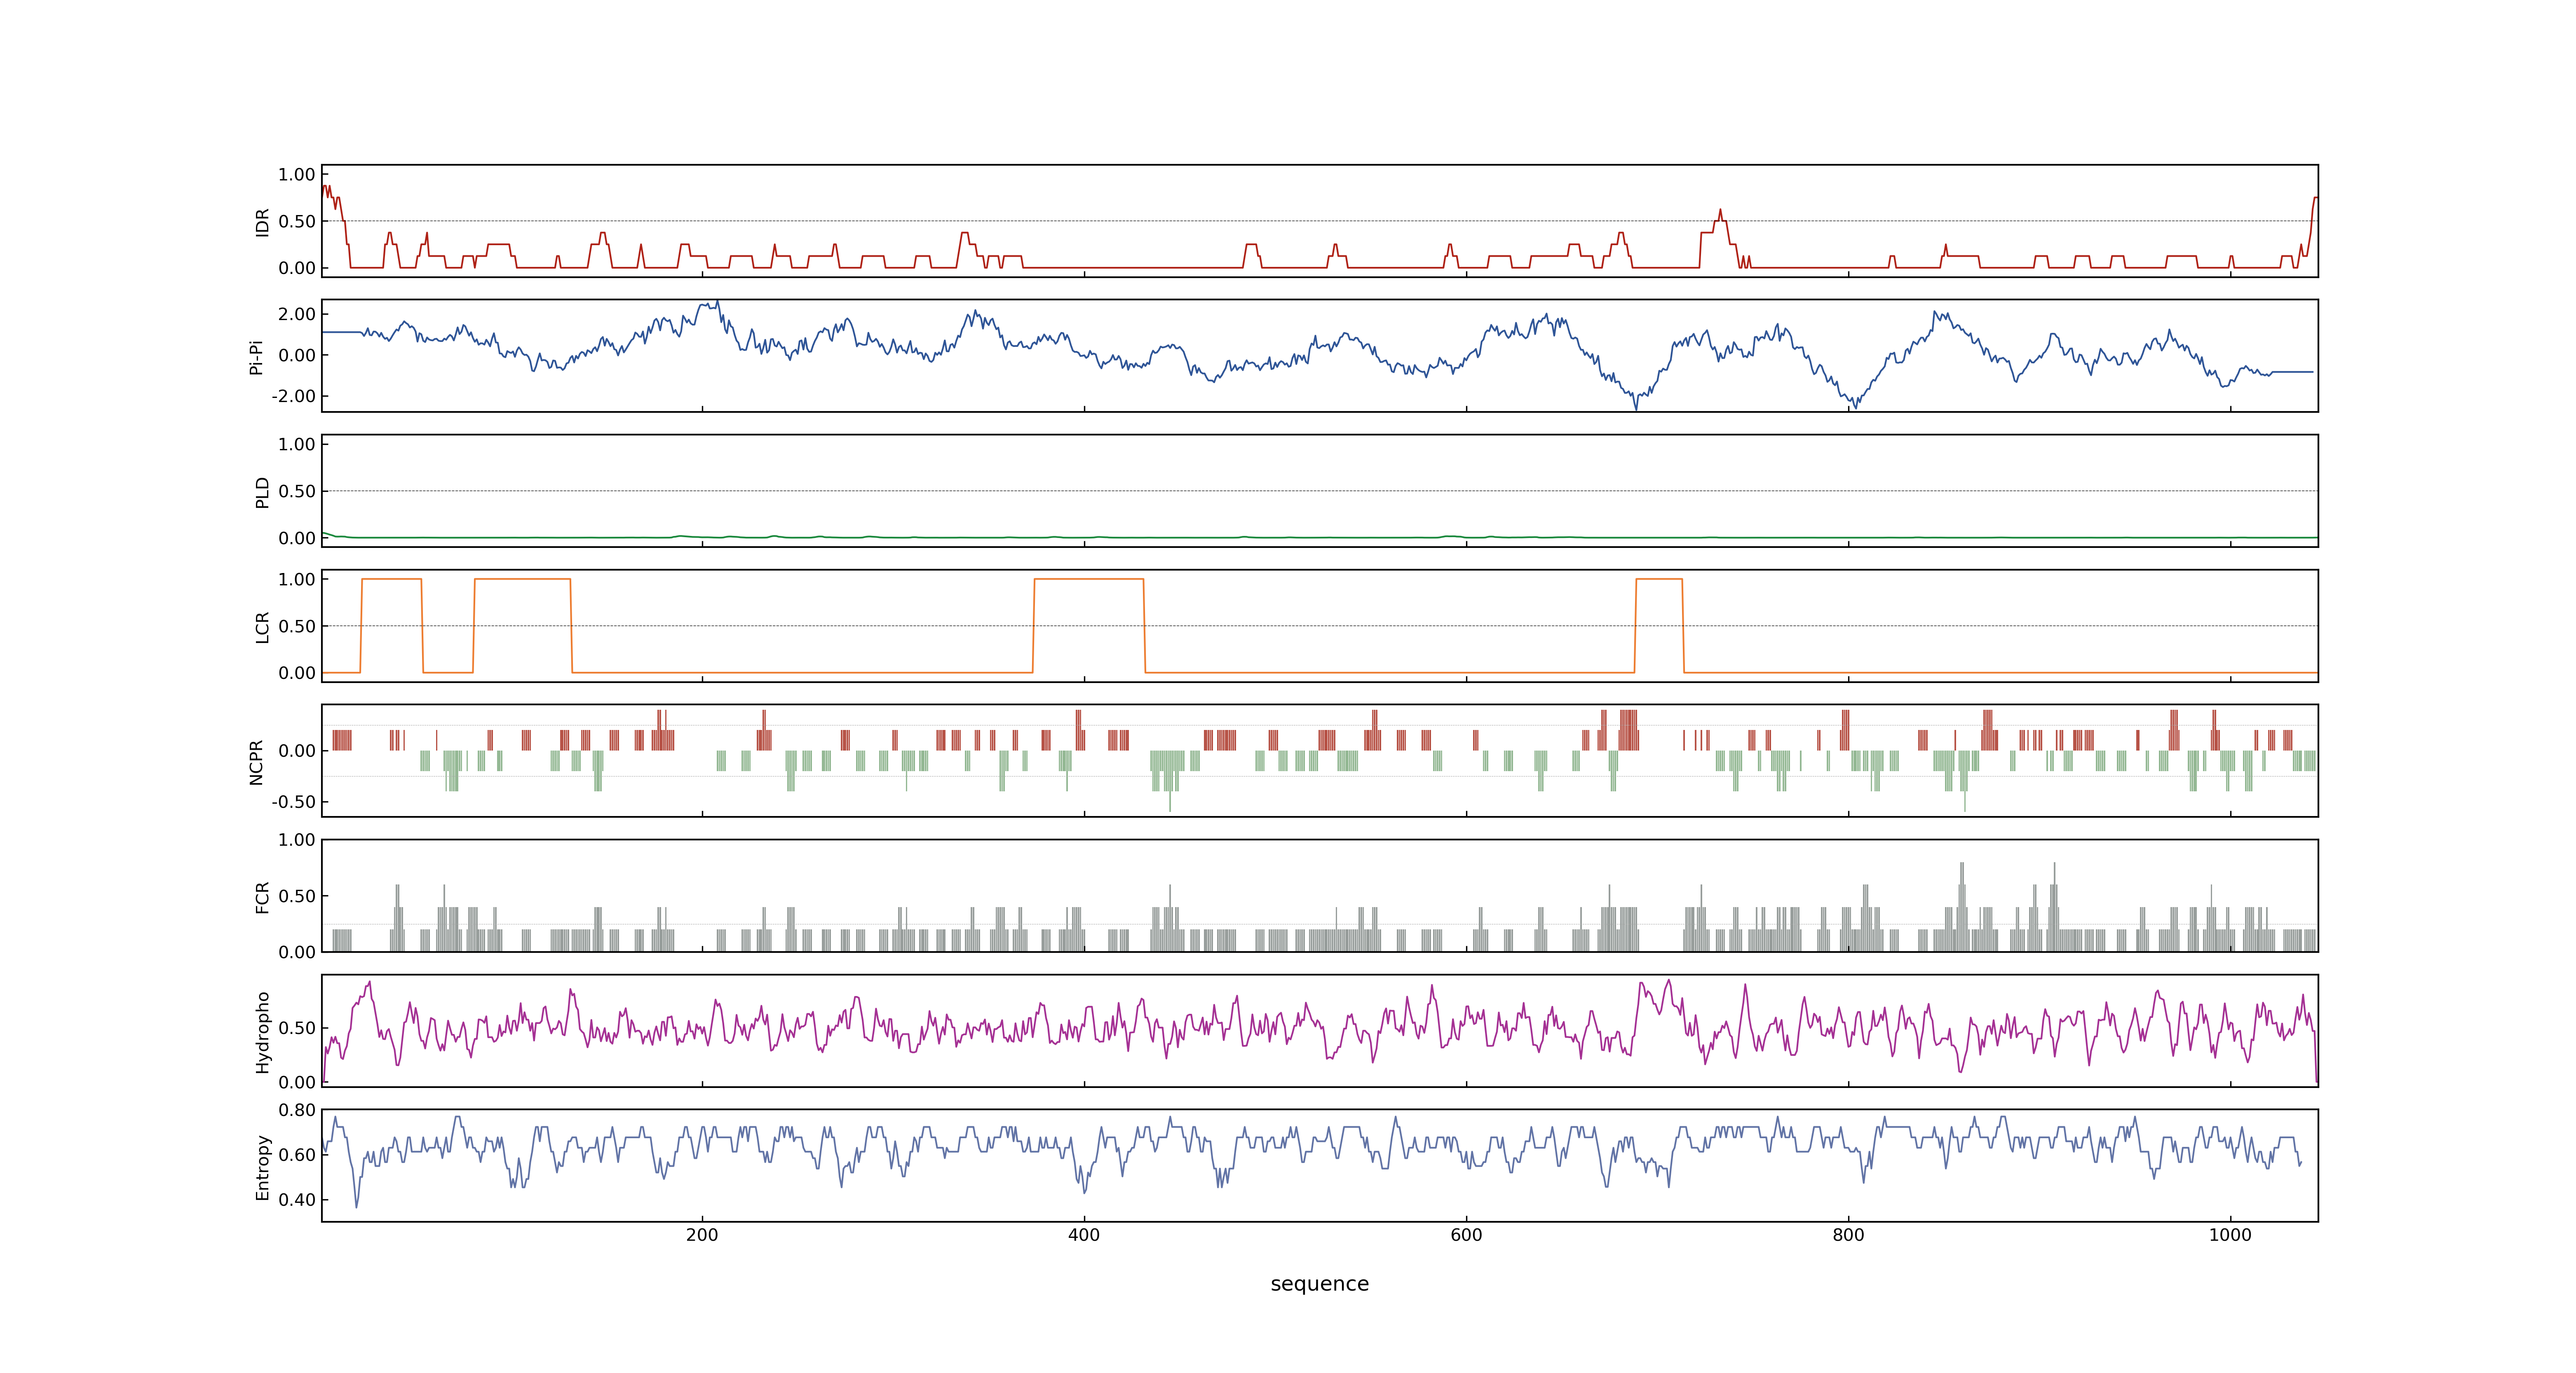Click the IDR y-axis label
Screen dimensions: 2576x1373
coord(262,222)
